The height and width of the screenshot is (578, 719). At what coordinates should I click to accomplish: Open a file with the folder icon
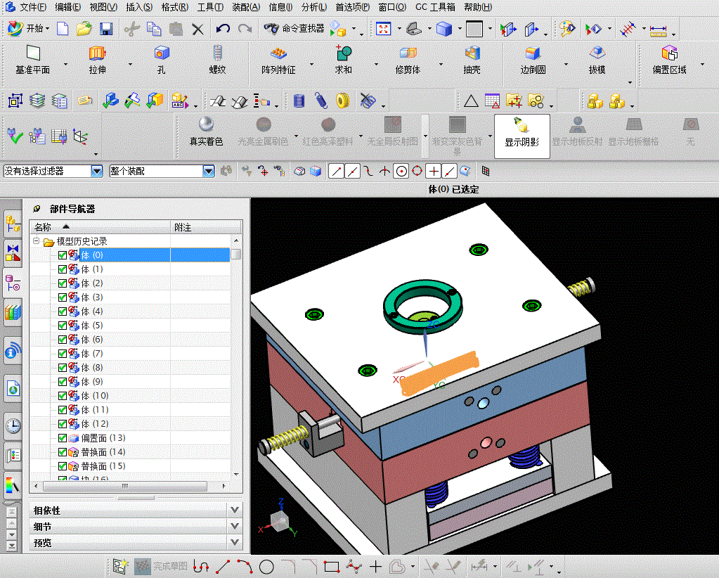click(84, 29)
